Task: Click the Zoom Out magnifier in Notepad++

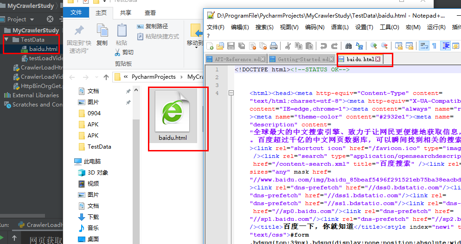Action: click(384, 46)
